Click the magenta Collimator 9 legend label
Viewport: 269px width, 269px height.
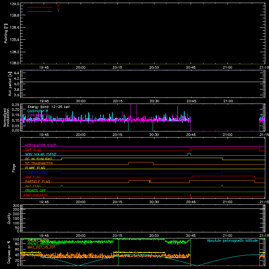(x=38, y=115)
